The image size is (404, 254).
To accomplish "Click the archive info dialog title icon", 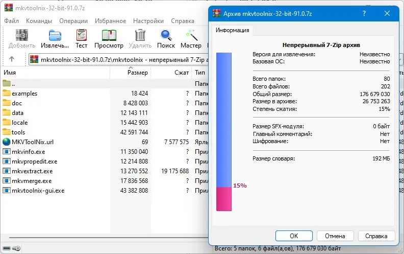I will tap(217, 13).
